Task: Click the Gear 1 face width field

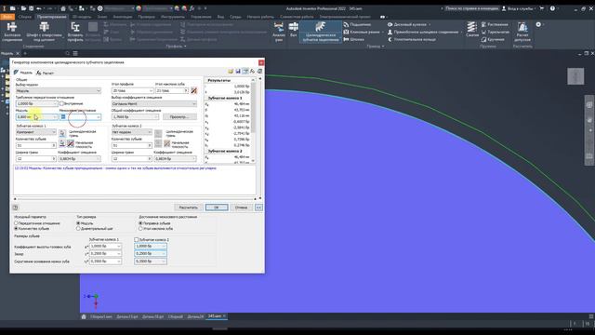Action: click(35, 159)
